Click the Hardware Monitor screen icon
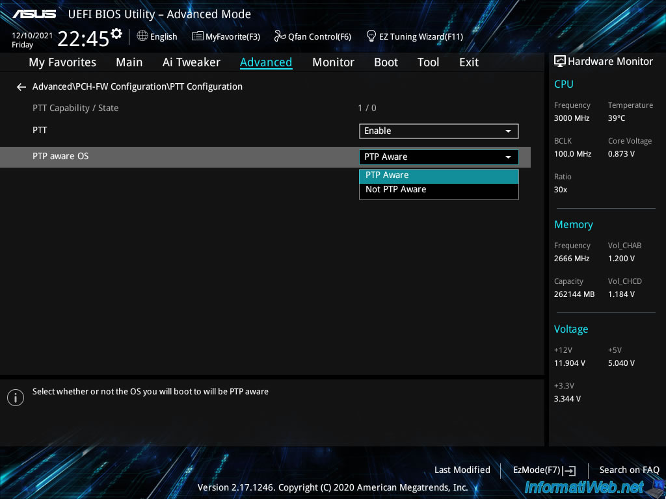This screenshot has height=499, width=666. (x=560, y=61)
